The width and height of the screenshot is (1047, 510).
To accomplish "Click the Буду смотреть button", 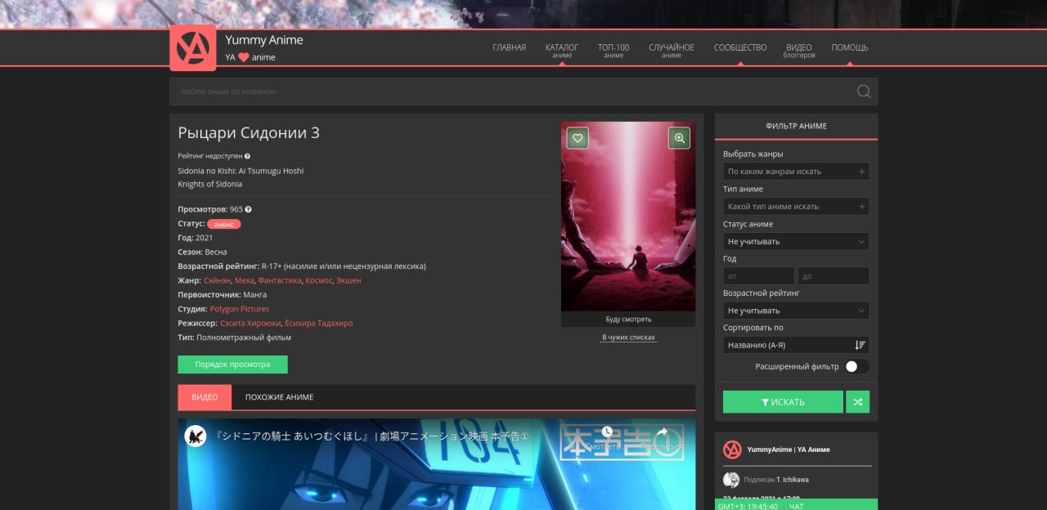I will coord(628,319).
